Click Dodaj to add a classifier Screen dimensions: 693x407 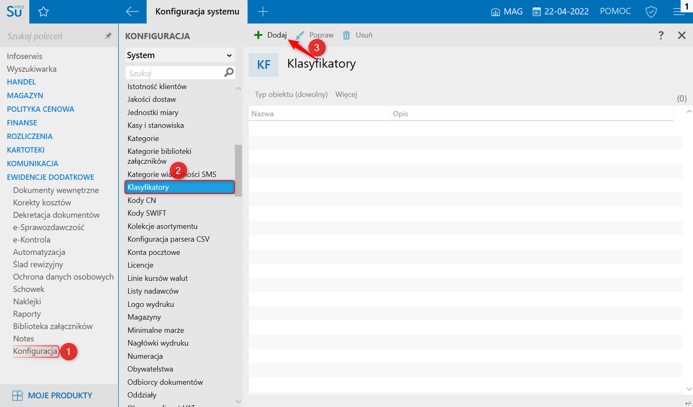tap(271, 35)
